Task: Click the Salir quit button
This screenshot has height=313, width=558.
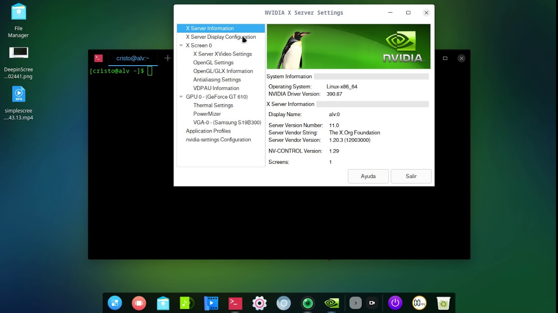Action: (x=411, y=176)
